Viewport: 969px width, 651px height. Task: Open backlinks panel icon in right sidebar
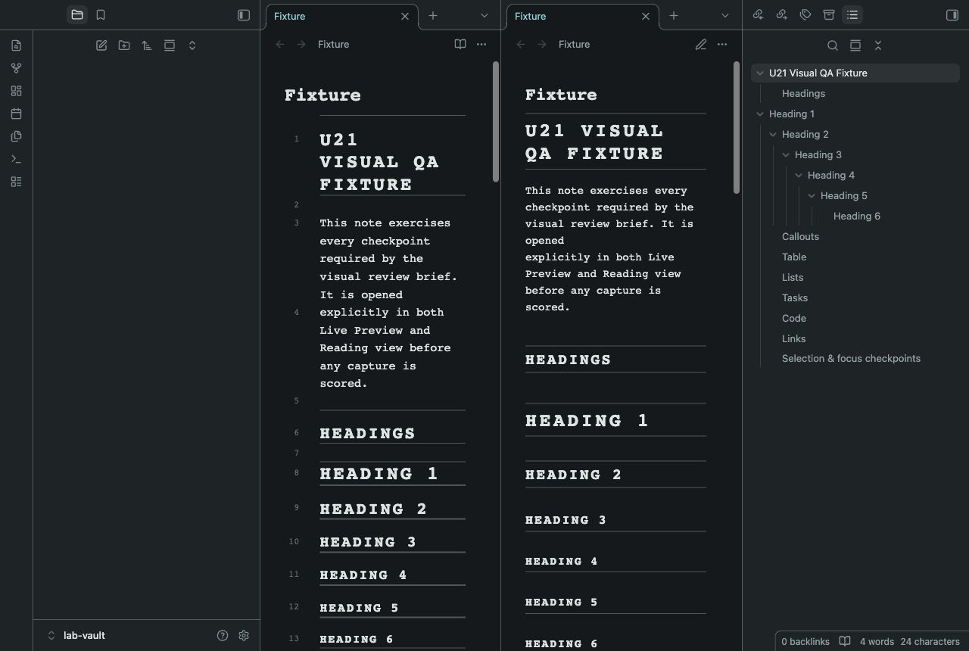coord(759,15)
